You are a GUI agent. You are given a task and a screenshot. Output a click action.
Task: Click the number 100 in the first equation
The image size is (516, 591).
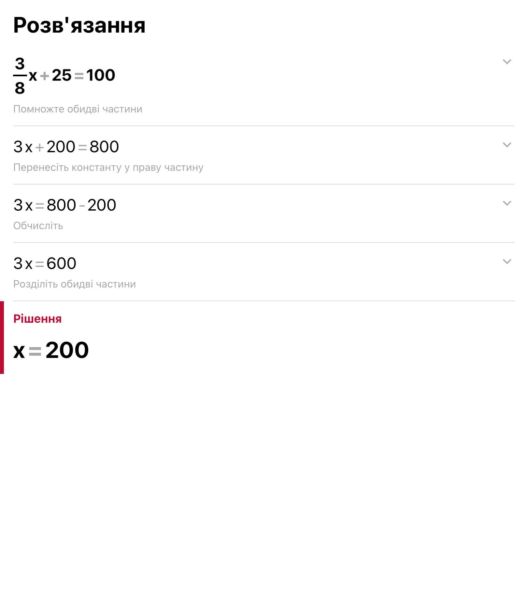pyautogui.click(x=101, y=75)
